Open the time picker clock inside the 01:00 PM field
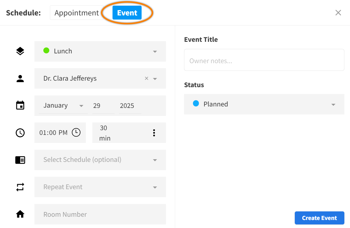 tap(76, 133)
